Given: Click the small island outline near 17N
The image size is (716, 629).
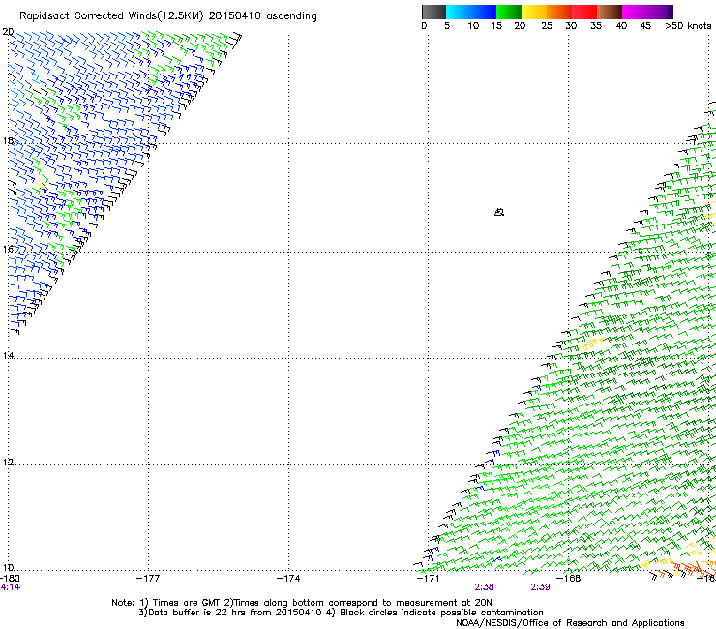Looking at the screenshot, I should coord(499,212).
